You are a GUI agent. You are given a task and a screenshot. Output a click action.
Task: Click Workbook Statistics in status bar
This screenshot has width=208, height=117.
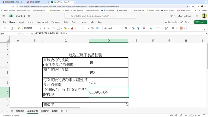11,115
